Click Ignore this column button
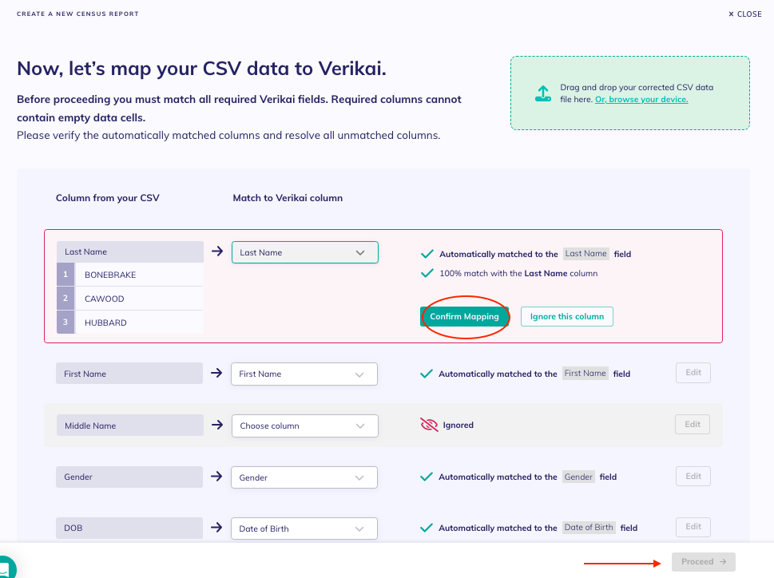Viewport: 774px width, 578px height. (x=566, y=317)
